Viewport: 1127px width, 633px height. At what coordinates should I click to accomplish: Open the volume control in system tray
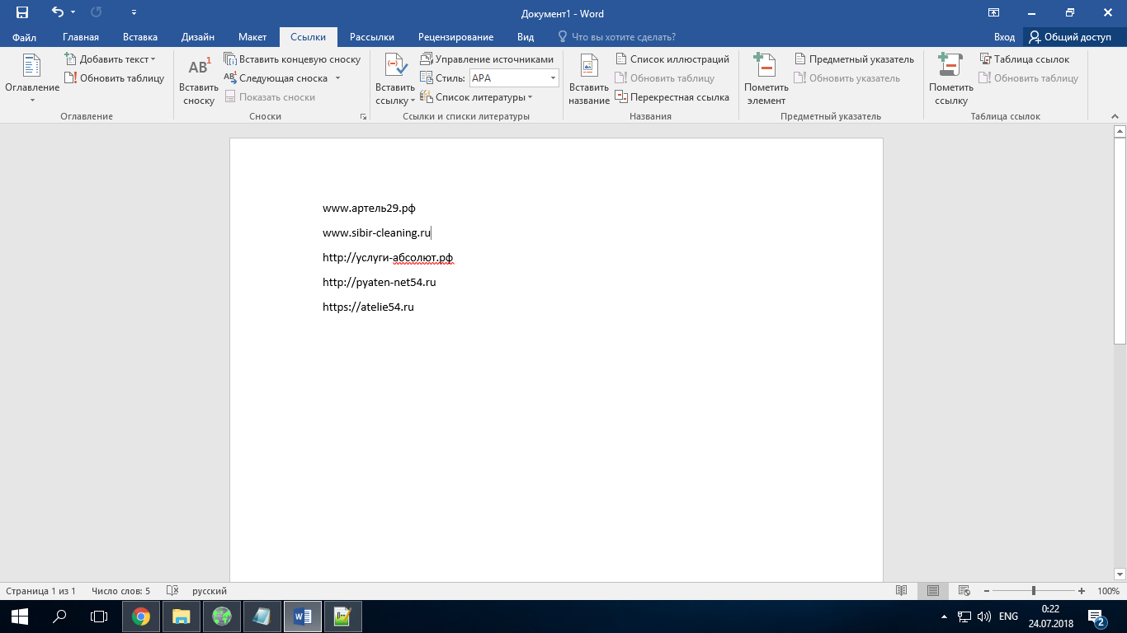coord(984,617)
